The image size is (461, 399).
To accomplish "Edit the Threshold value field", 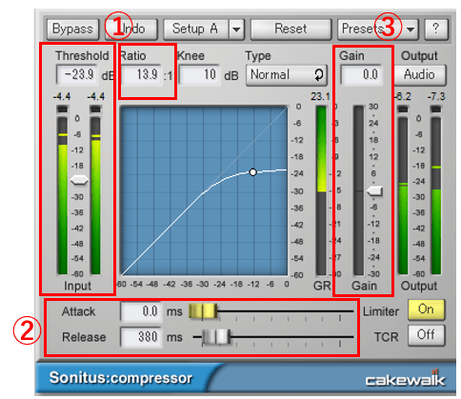I will [x=77, y=75].
